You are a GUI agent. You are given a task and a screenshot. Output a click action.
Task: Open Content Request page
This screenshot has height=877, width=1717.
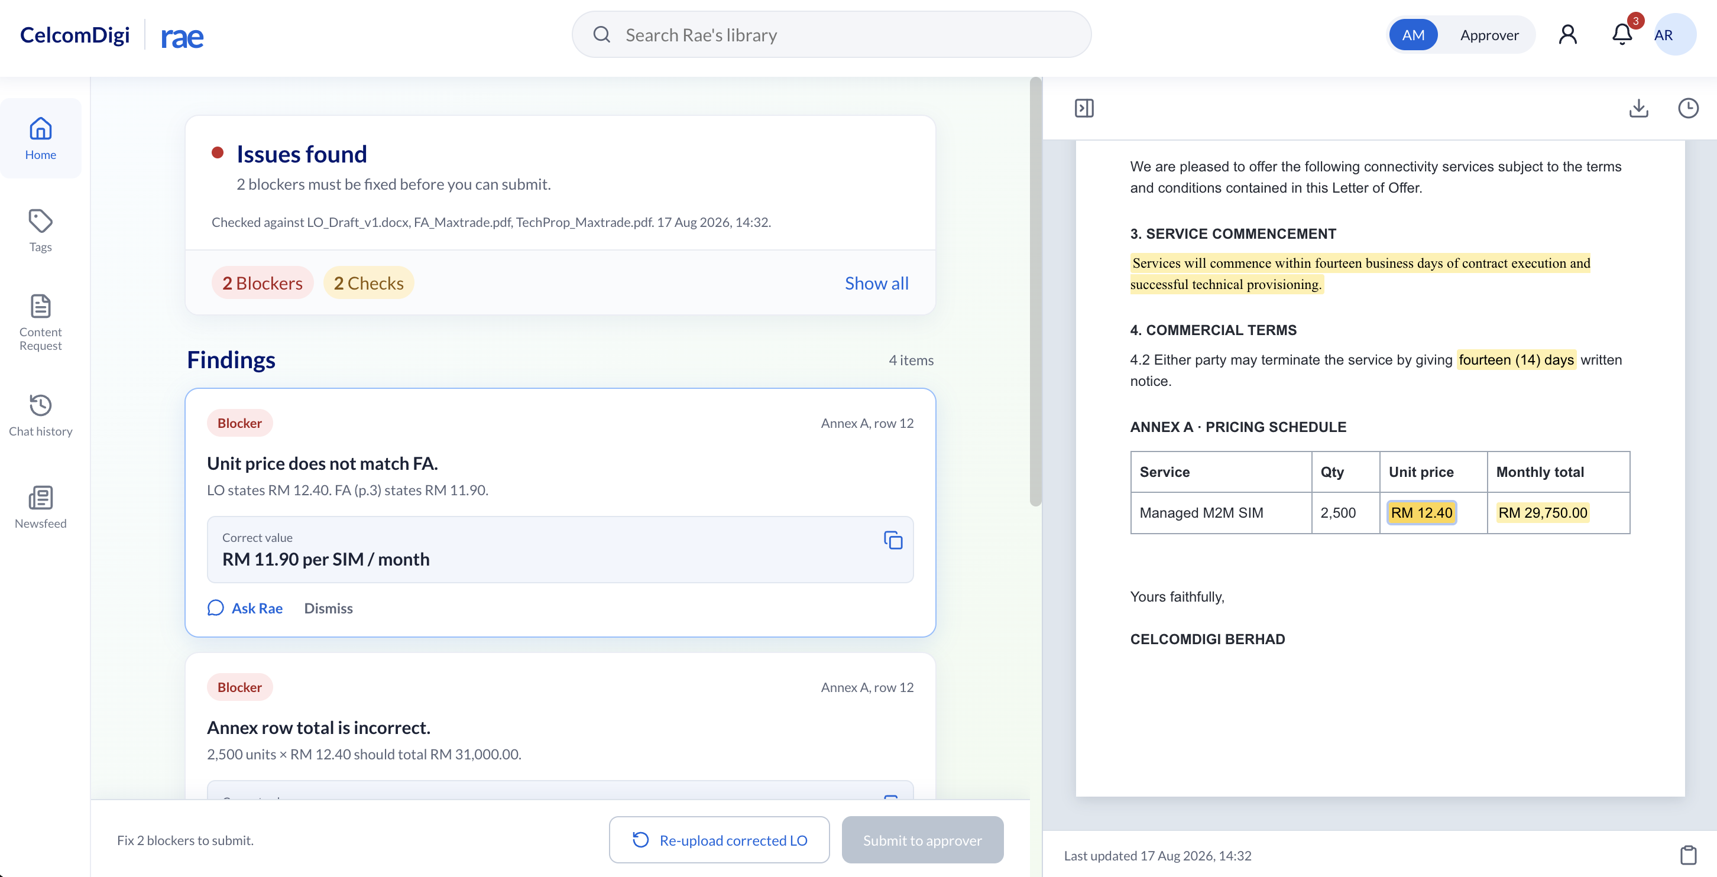pyautogui.click(x=41, y=323)
